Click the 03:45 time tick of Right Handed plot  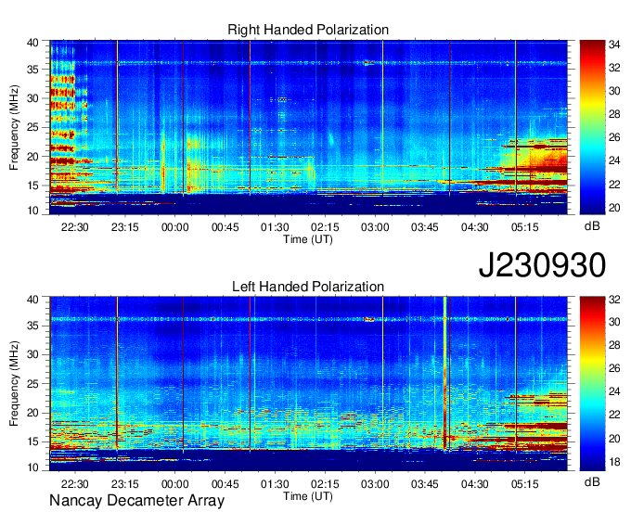425,227
